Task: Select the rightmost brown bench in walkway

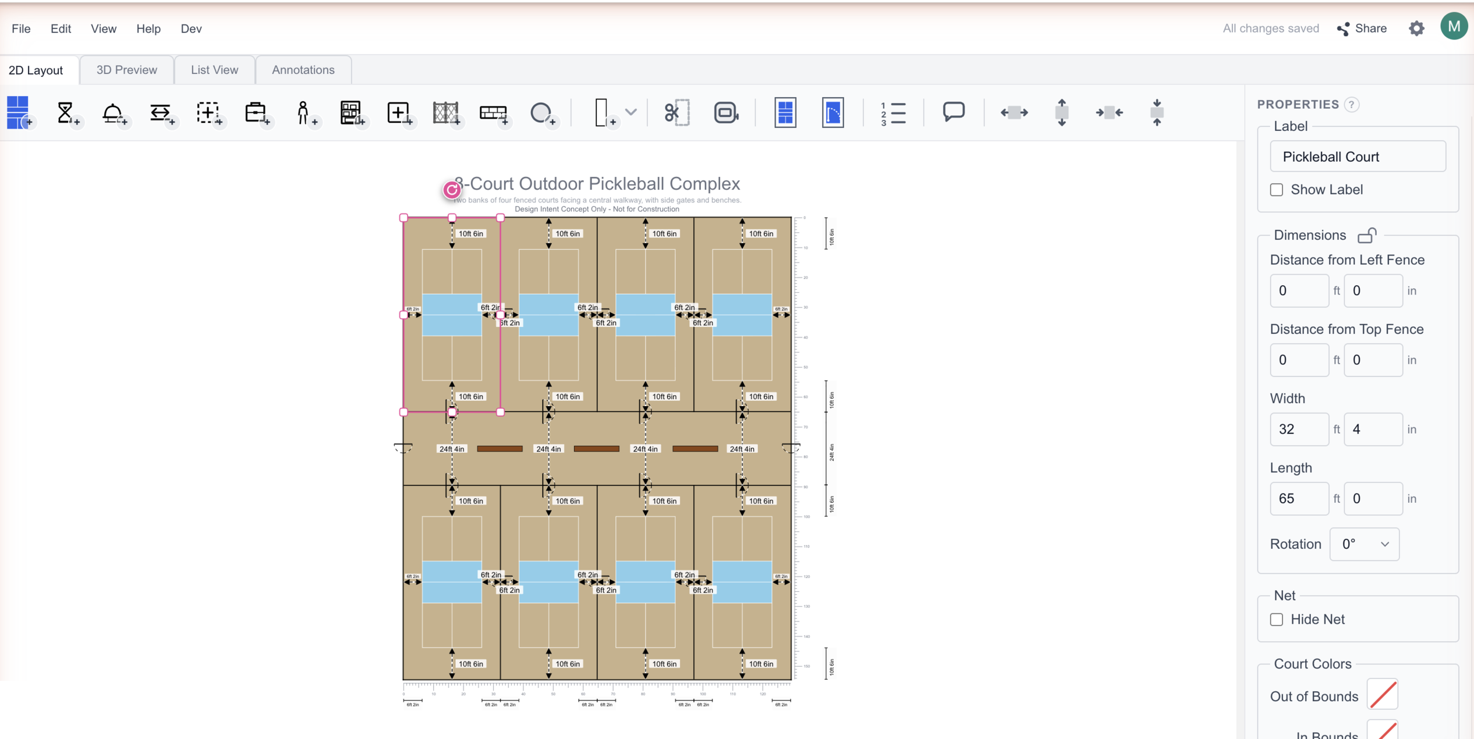Action: (x=695, y=449)
